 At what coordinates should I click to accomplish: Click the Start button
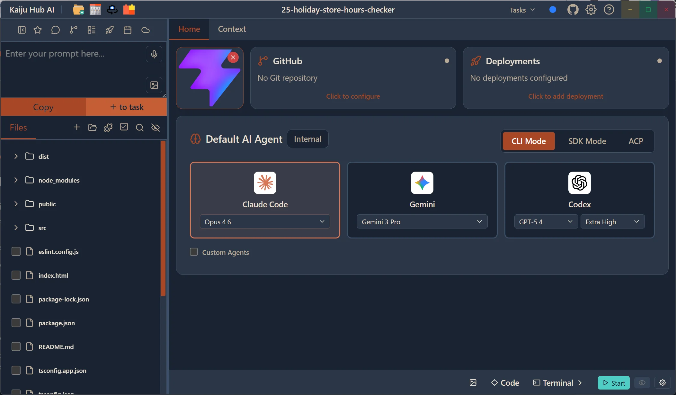pos(614,383)
